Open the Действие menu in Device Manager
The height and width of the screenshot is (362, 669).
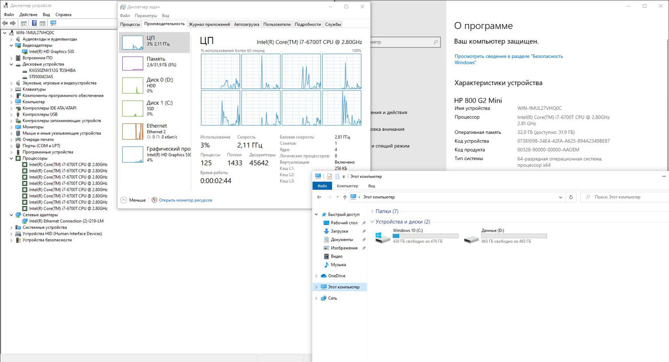[28, 15]
